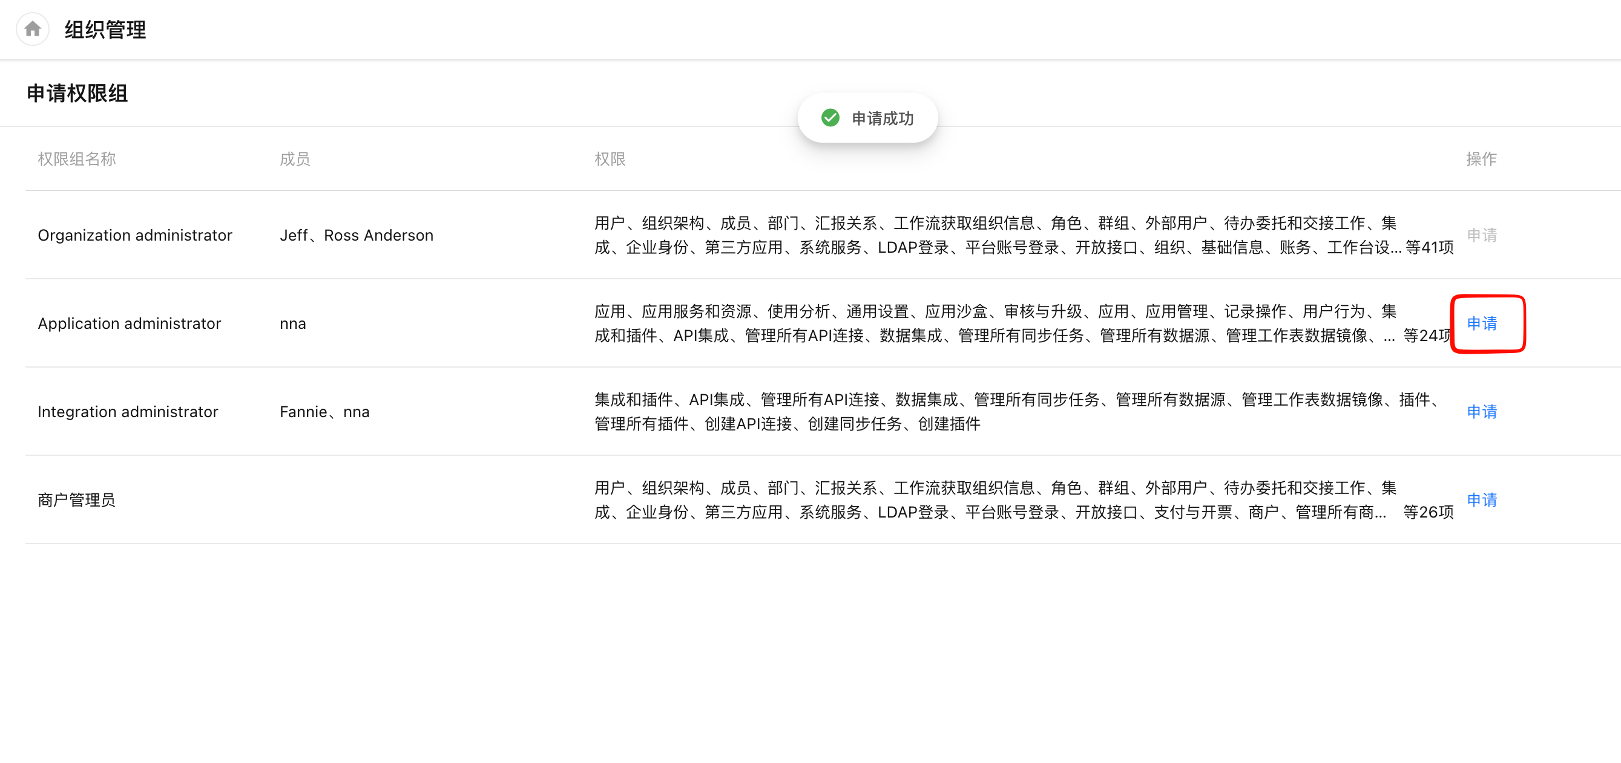This screenshot has height=763, width=1621.
Task: Click the 等41项 permissions summary text
Action: pos(1430,248)
